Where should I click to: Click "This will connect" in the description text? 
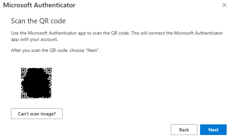pyautogui.click(x=148, y=33)
